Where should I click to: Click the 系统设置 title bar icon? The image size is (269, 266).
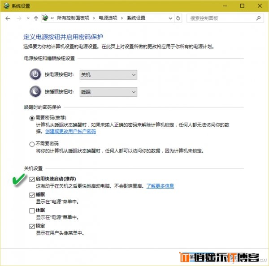click(7, 6)
